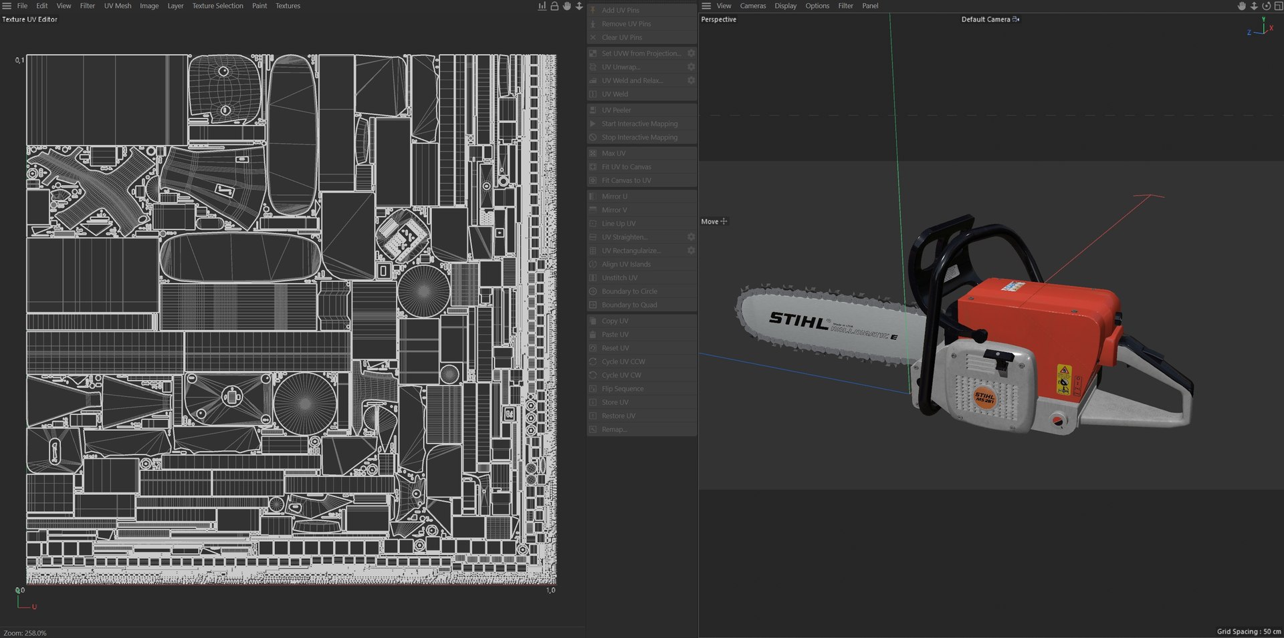Choose Fit UV to Canvas
The width and height of the screenshot is (1284, 638).
pyautogui.click(x=642, y=167)
